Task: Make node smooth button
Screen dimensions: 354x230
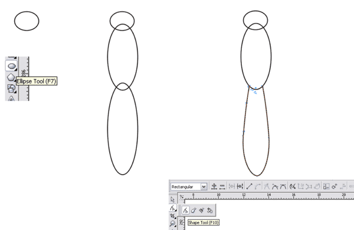Action: (x=275, y=186)
